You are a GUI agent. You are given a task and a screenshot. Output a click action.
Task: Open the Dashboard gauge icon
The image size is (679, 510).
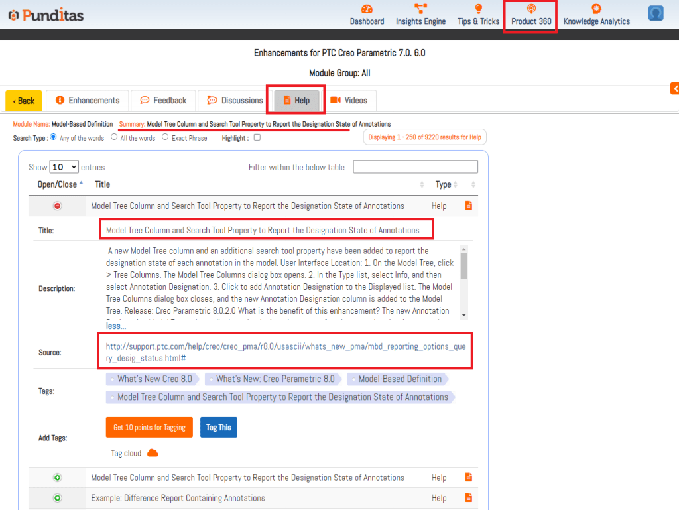point(367,9)
